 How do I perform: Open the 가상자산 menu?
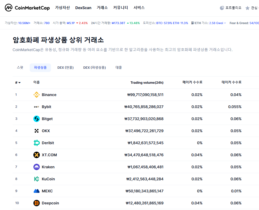point(62,7)
